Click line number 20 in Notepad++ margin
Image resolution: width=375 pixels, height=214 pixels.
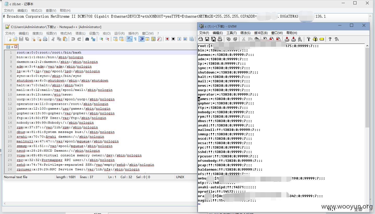point(10,141)
